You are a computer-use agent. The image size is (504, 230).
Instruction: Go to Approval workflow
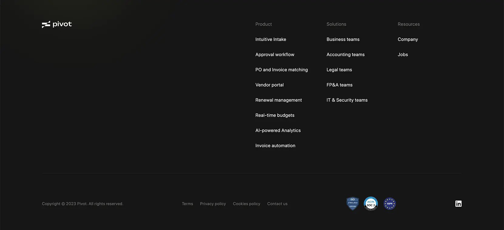point(275,54)
